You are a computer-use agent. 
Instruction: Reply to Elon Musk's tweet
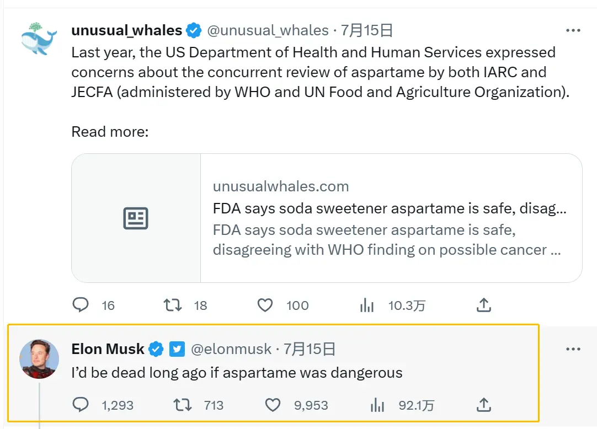tap(81, 405)
